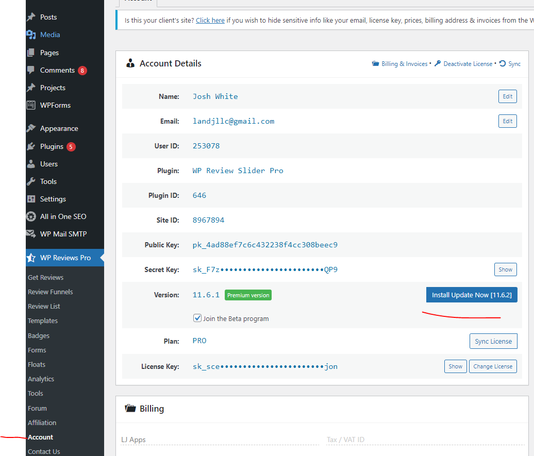This screenshot has height=456, width=534.
Task: Click the Deactivate License link
Action: [x=468, y=64]
